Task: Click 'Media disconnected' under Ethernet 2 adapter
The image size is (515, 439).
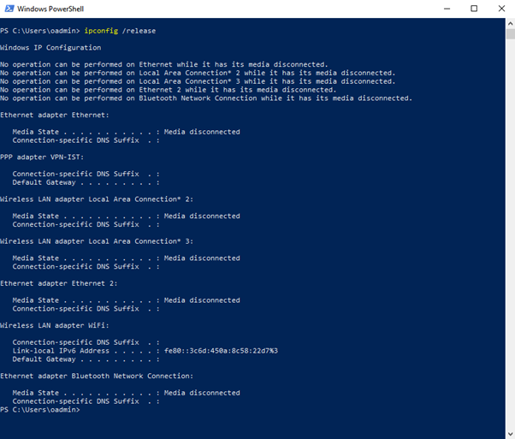Action: pyautogui.click(x=202, y=300)
